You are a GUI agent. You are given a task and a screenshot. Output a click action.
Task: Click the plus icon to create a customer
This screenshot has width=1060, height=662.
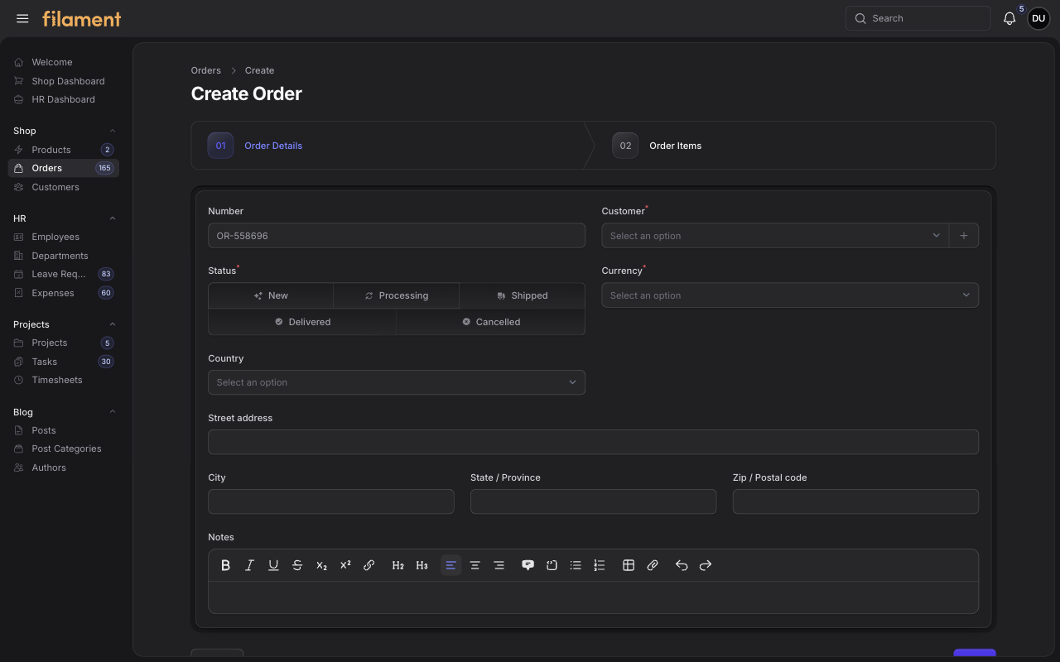[x=964, y=236]
